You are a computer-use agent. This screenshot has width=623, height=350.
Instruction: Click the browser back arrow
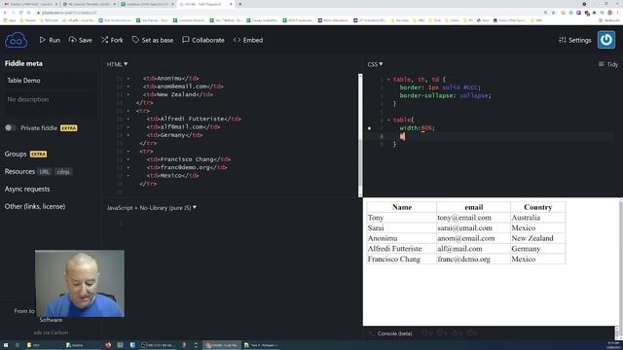click(x=5, y=13)
